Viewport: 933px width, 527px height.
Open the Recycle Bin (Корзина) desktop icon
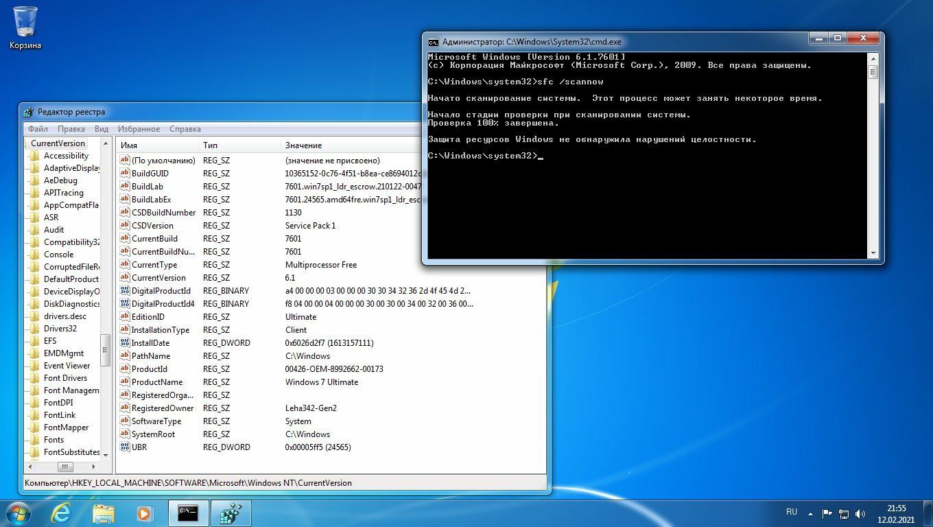[25, 27]
